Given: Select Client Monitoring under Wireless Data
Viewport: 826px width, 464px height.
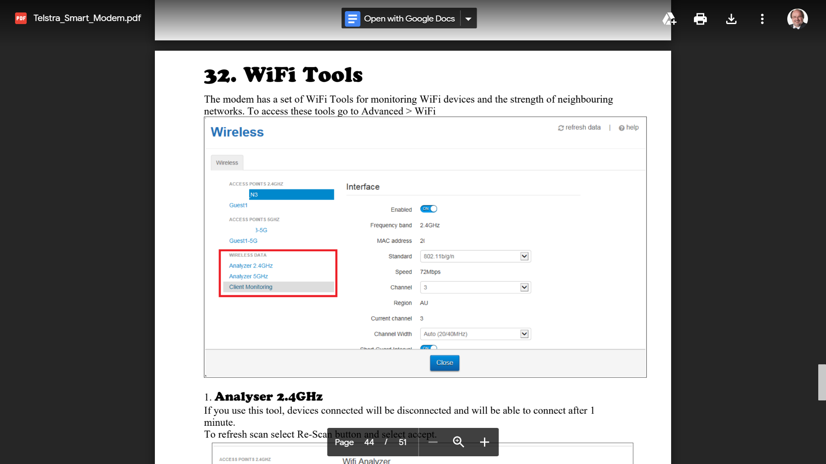Looking at the screenshot, I should [250, 287].
